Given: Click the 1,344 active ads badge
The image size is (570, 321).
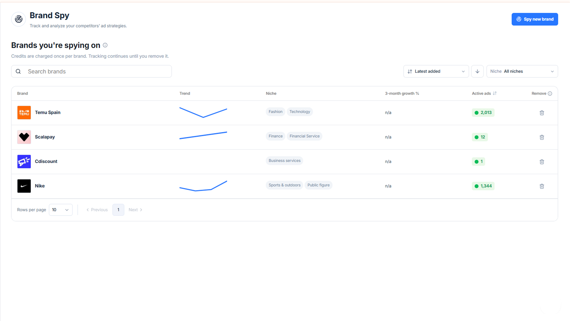Looking at the screenshot, I should (x=483, y=186).
